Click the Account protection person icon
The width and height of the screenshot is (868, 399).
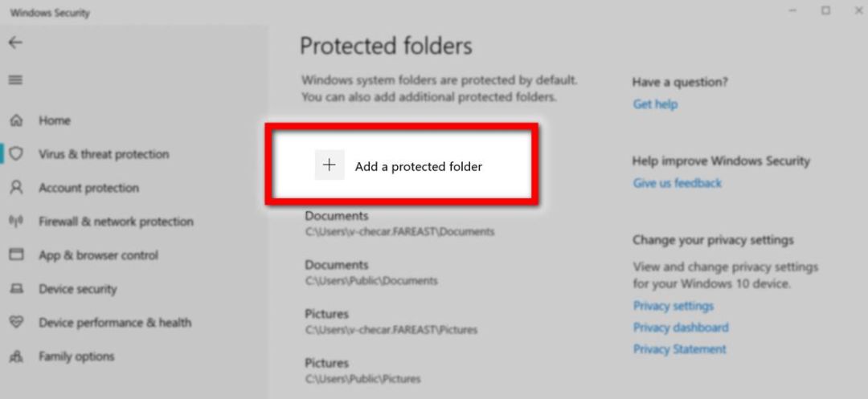pyautogui.click(x=15, y=188)
